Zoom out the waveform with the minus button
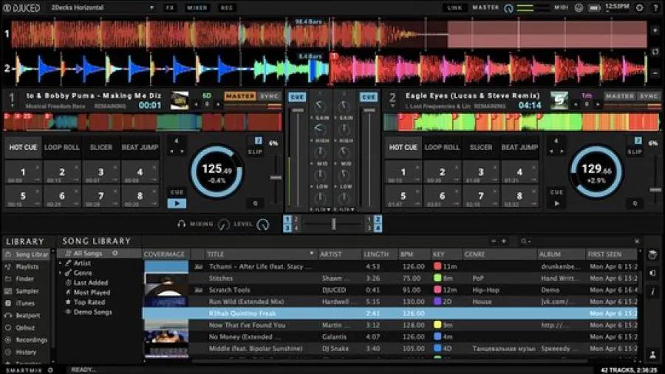 click(x=655, y=72)
